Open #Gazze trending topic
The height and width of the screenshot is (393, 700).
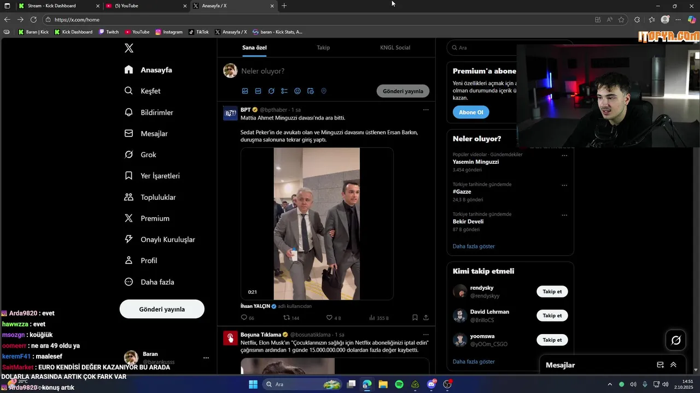(462, 192)
